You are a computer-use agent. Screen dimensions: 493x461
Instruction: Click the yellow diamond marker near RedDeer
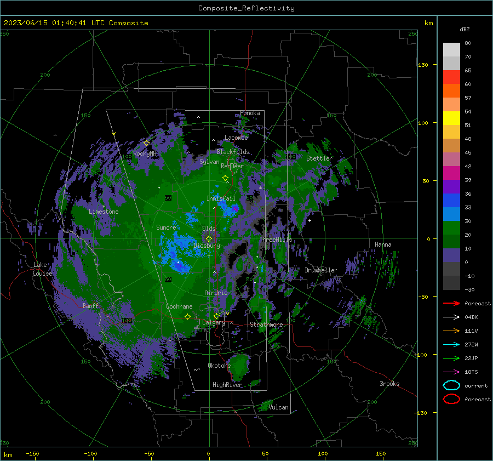(x=226, y=178)
